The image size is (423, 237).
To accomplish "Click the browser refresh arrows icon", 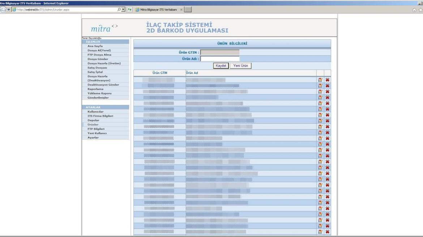I will (130, 9).
